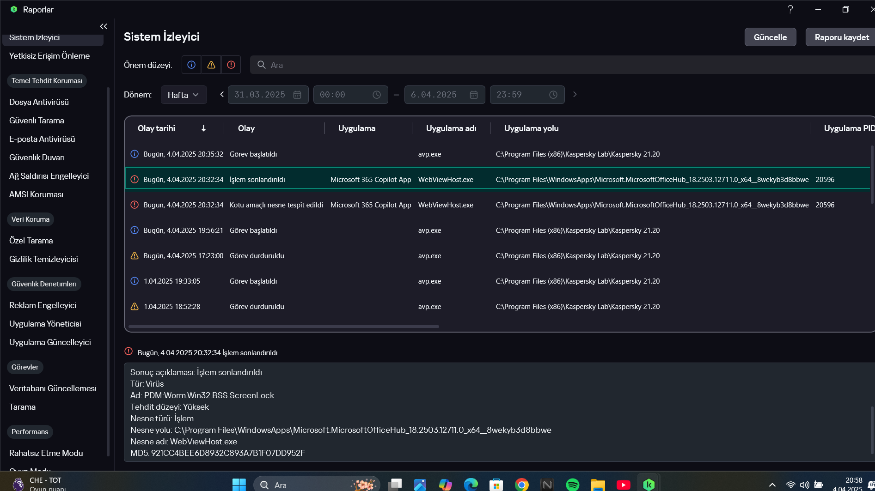Image resolution: width=875 pixels, height=491 pixels.
Task: Go to the previous period with left arrow
Action: [x=222, y=94]
